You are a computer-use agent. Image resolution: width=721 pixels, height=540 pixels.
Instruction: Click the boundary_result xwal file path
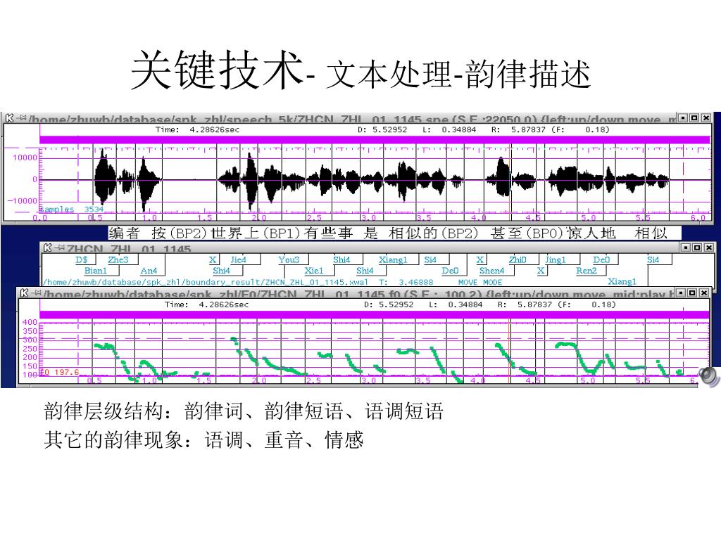206,282
